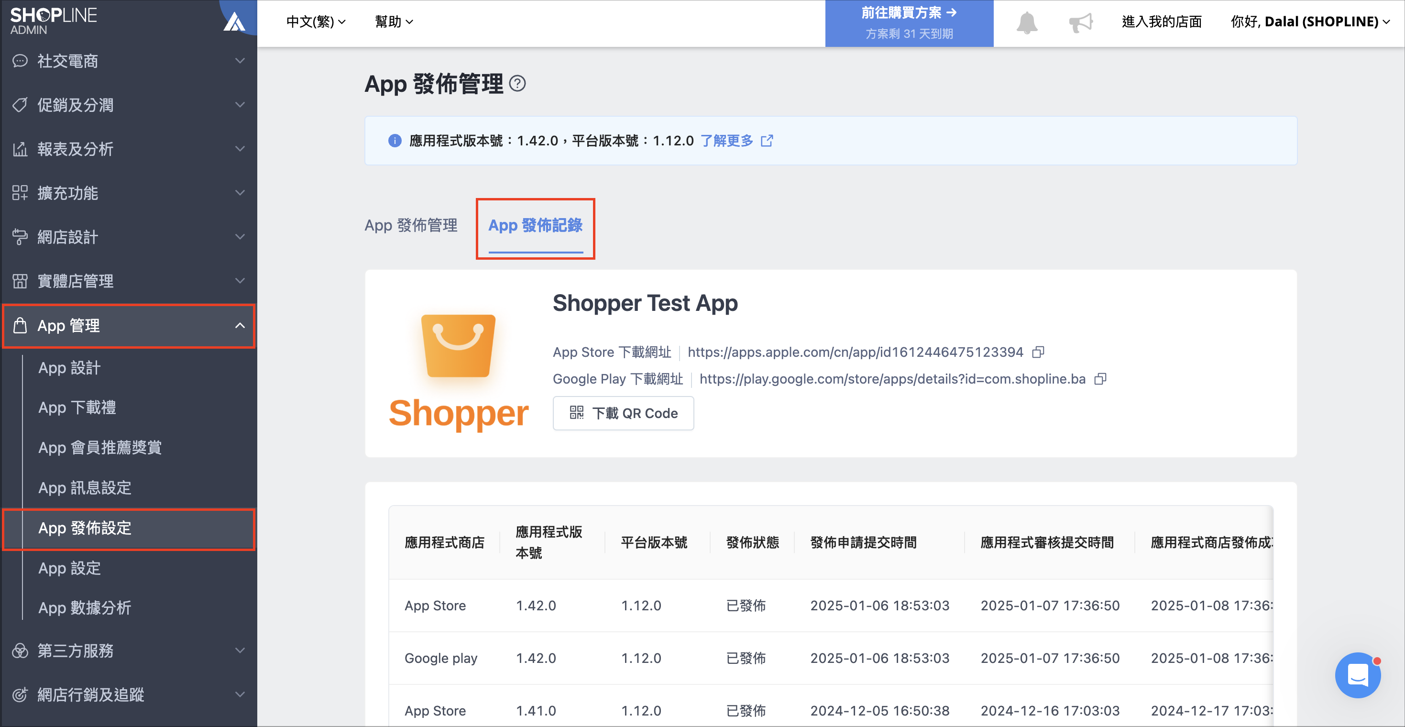Screen dimensions: 1405x727
Task: Expand the 社交電商 menu chevron
Action: coord(240,61)
